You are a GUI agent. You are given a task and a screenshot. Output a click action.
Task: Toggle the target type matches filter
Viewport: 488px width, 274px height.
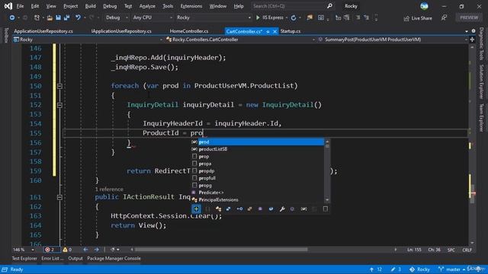coord(196,209)
